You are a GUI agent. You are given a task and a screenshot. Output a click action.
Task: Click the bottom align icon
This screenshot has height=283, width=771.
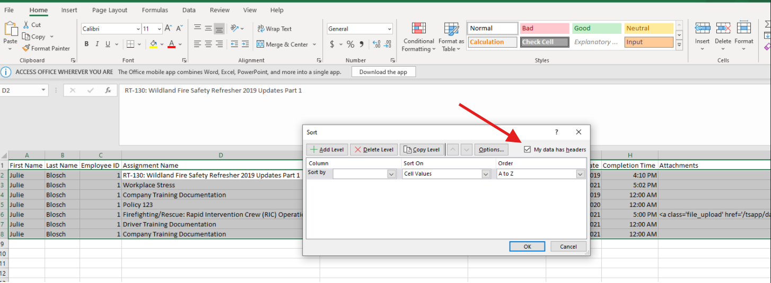(219, 29)
